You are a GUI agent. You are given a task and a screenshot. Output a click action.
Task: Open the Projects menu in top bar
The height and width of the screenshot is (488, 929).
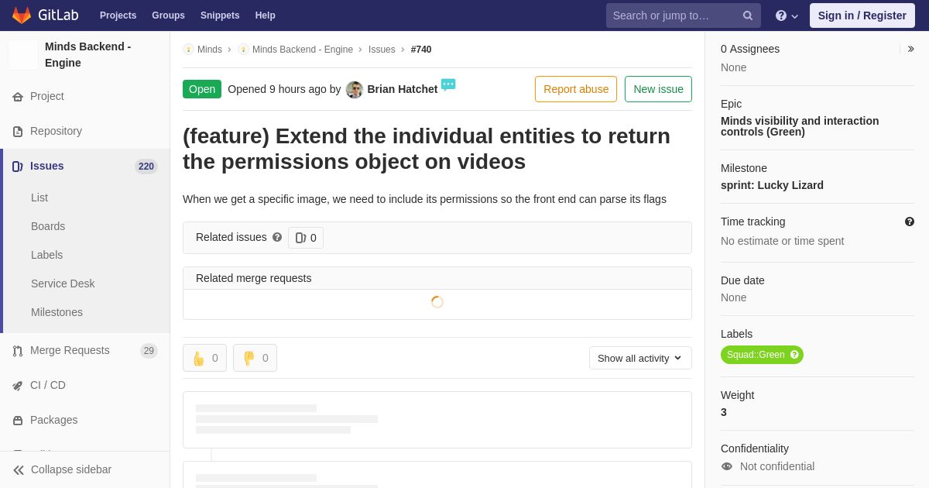(118, 15)
